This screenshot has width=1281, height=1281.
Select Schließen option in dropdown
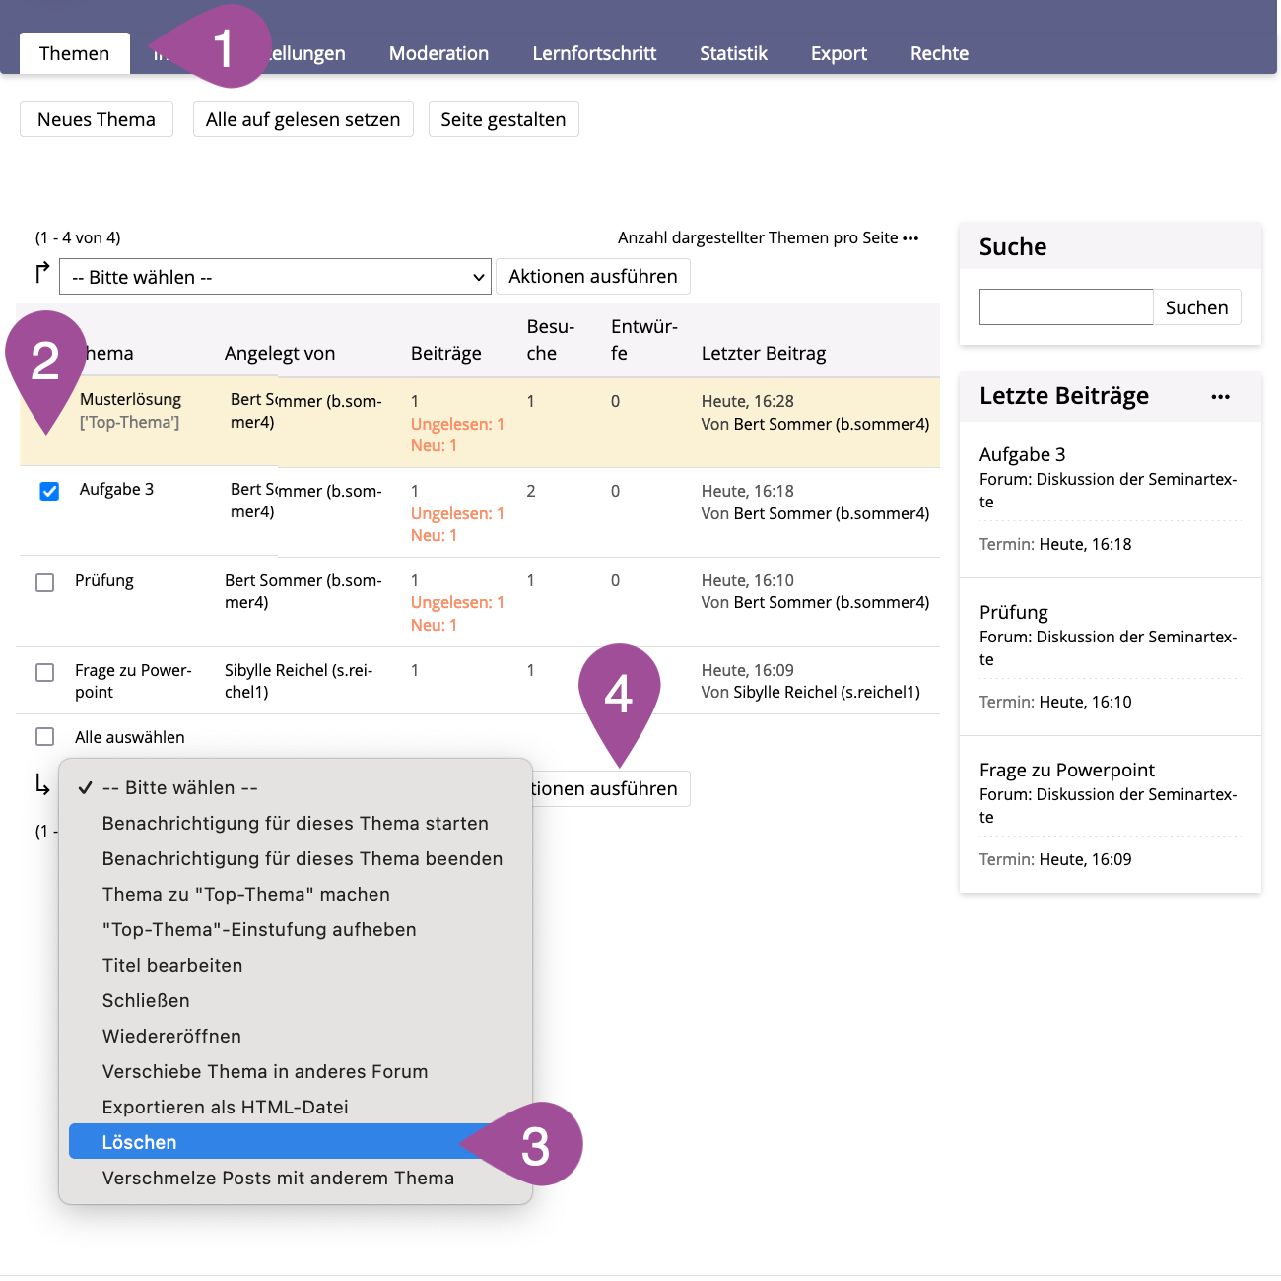[x=146, y=1001]
